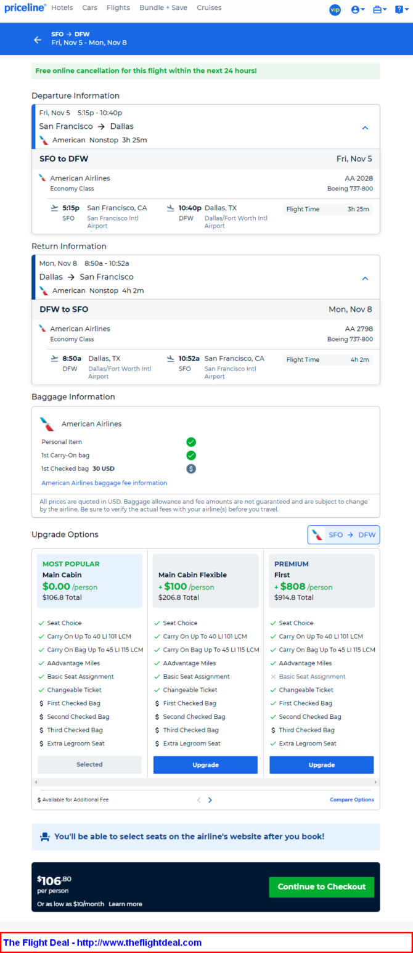413x953 pixels.
Task: Go to previous upgrade options page arrow
Action: pos(198,800)
